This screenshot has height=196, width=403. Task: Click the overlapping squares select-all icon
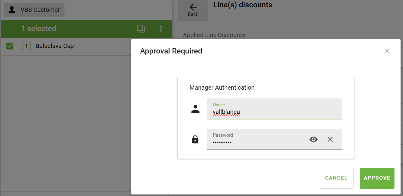pos(141,29)
